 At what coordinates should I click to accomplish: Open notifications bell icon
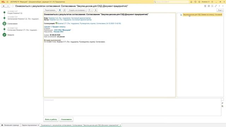point(191,2)
